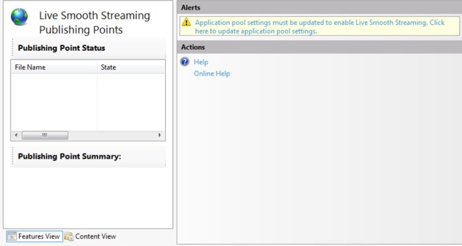Screen dimensions: 462x246
Task: Click the left arrow of the horizontal scrollbar
Action: (16, 135)
